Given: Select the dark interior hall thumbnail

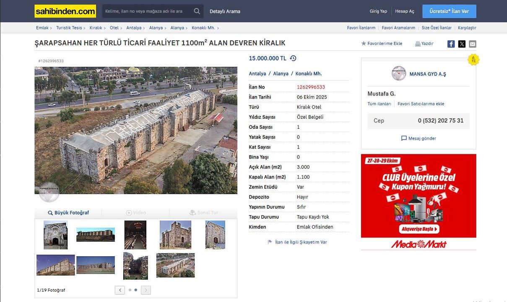Looking at the screenshot, I should [x=135, y=235].
